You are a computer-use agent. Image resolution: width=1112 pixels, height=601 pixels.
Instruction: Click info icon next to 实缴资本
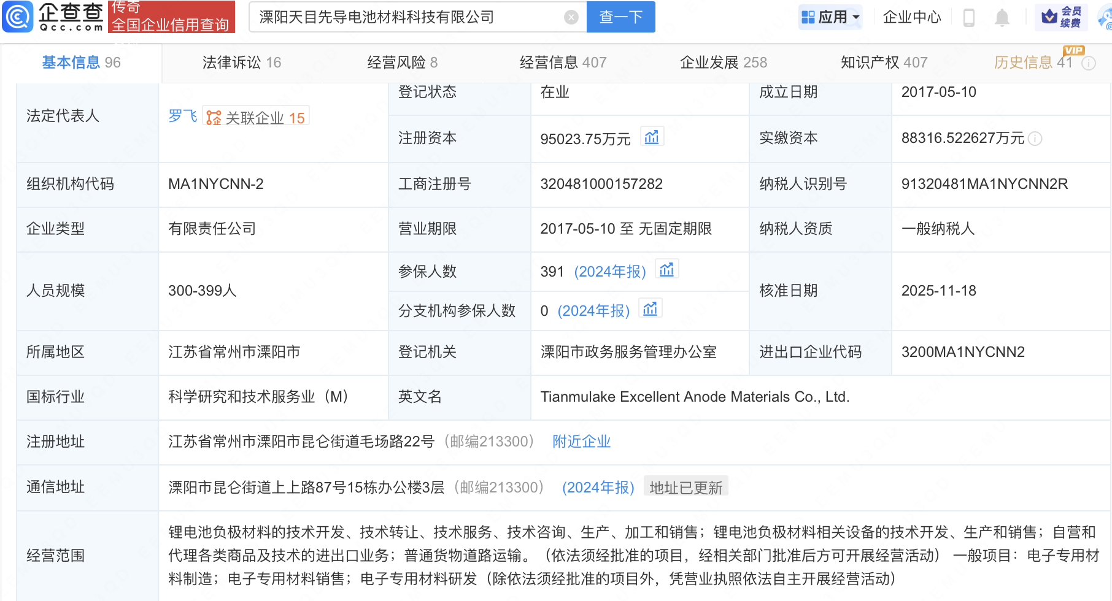point(1035,139)
